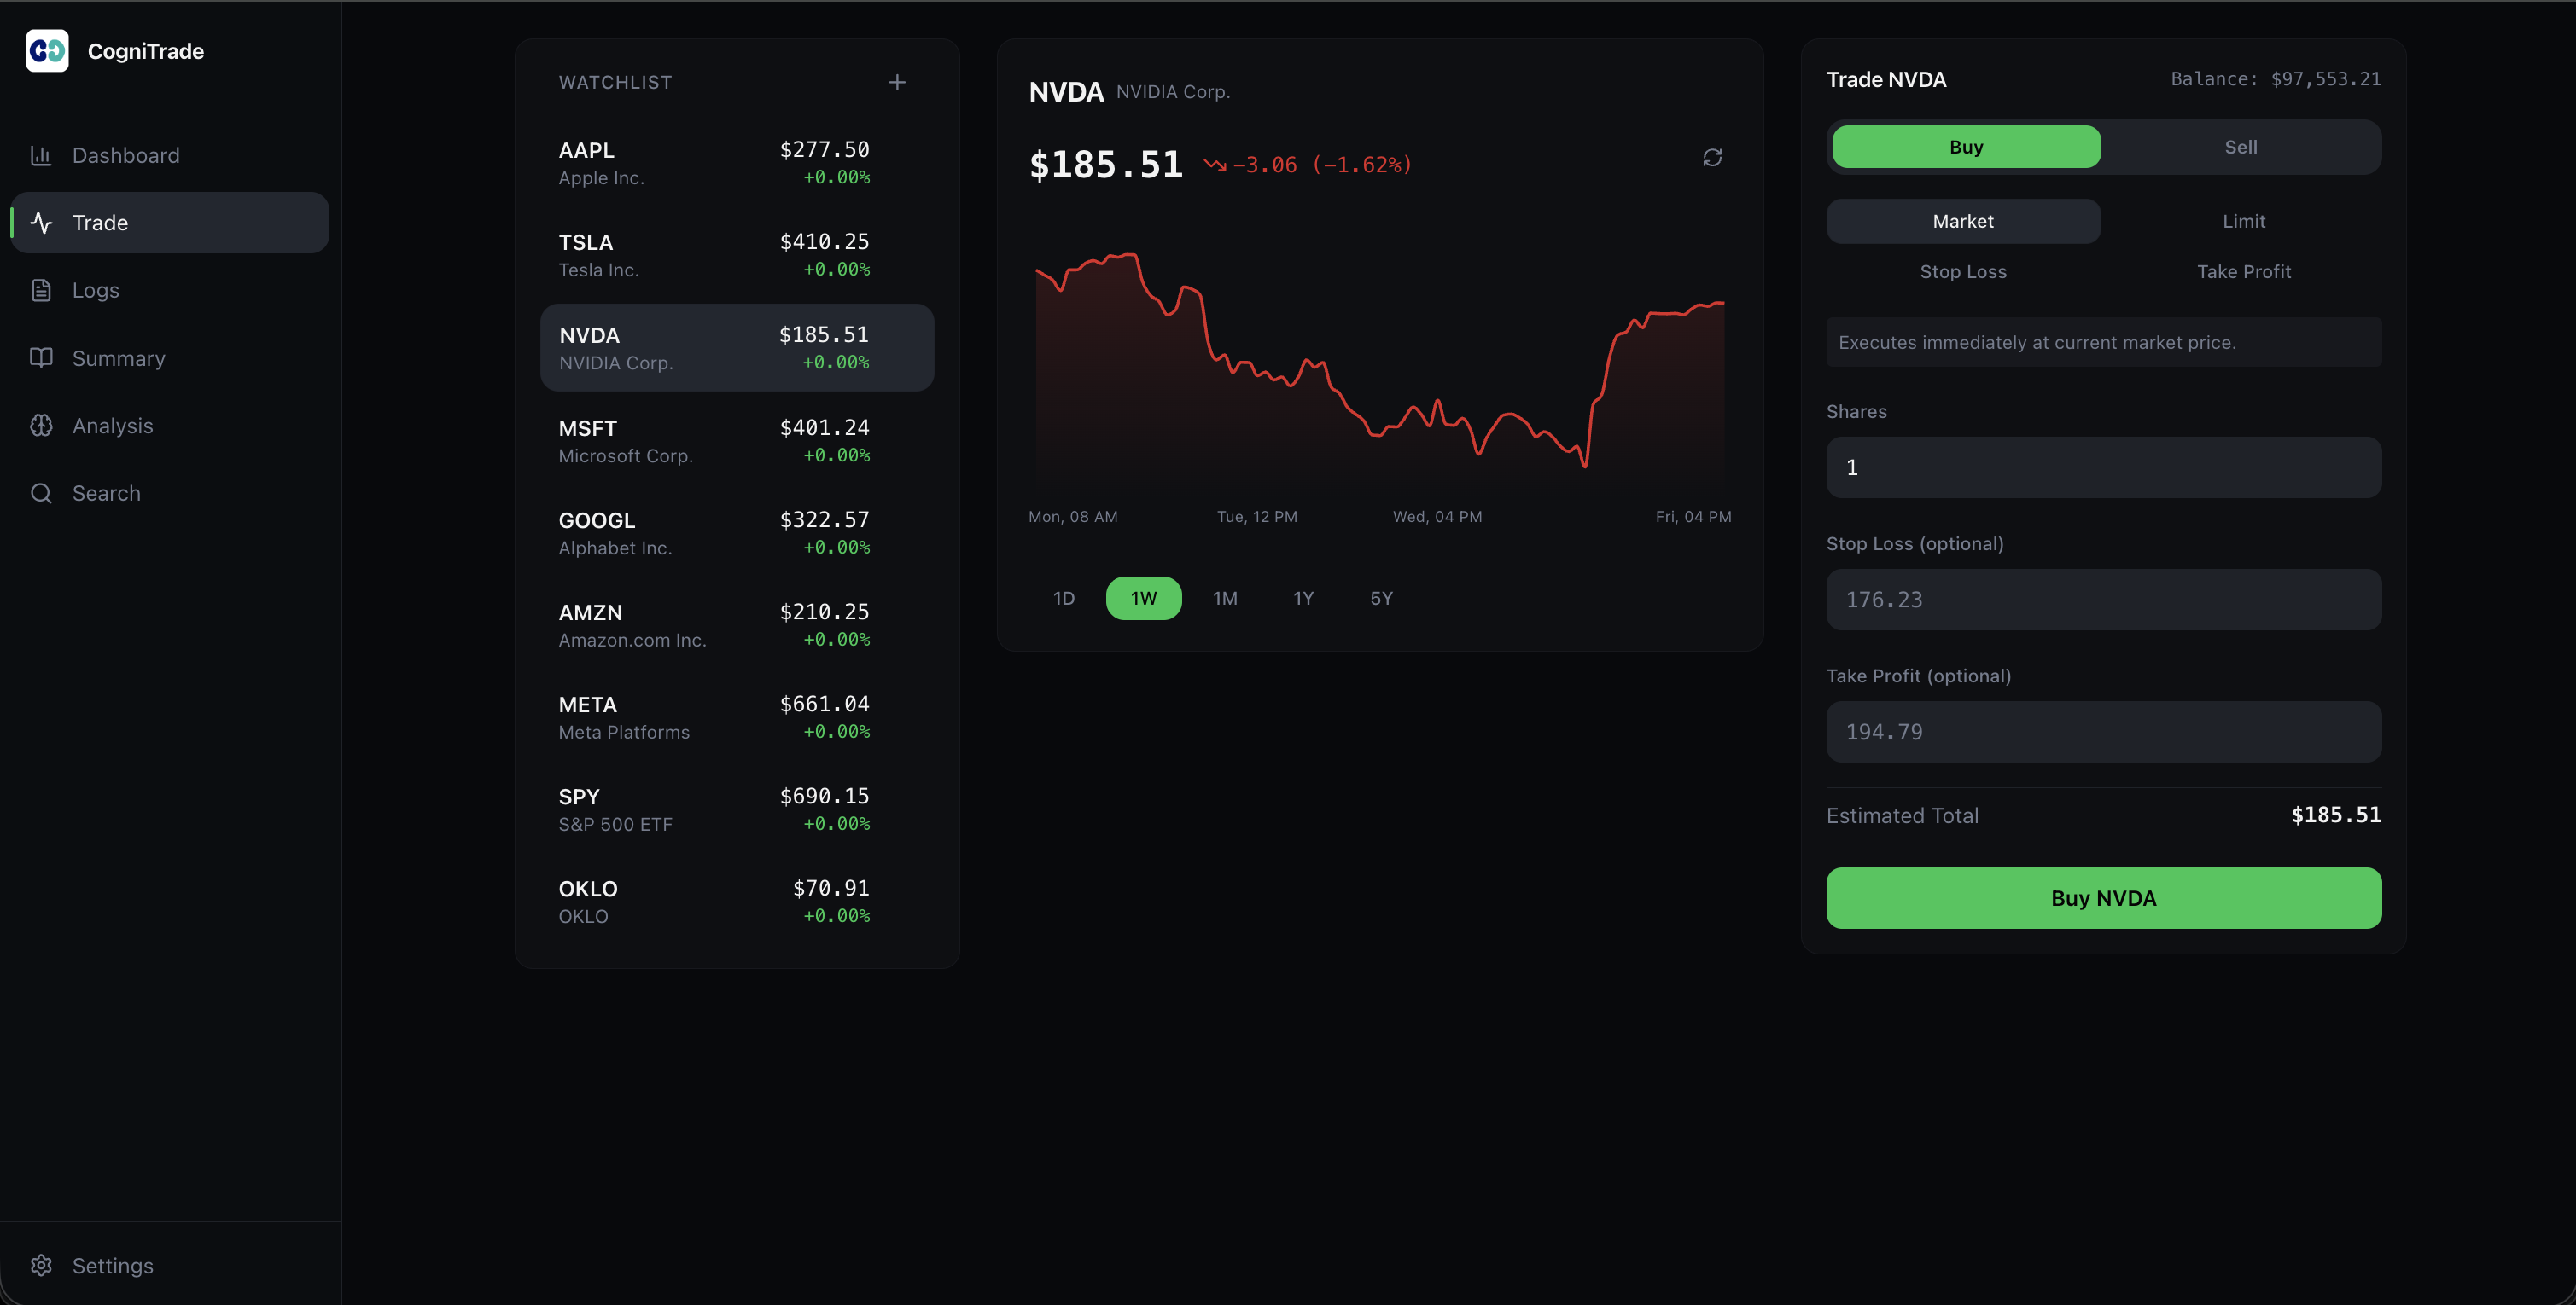Click the Stop Loss price field
This screenshot has height=1305, width=2576.
tap(2103, 600)
